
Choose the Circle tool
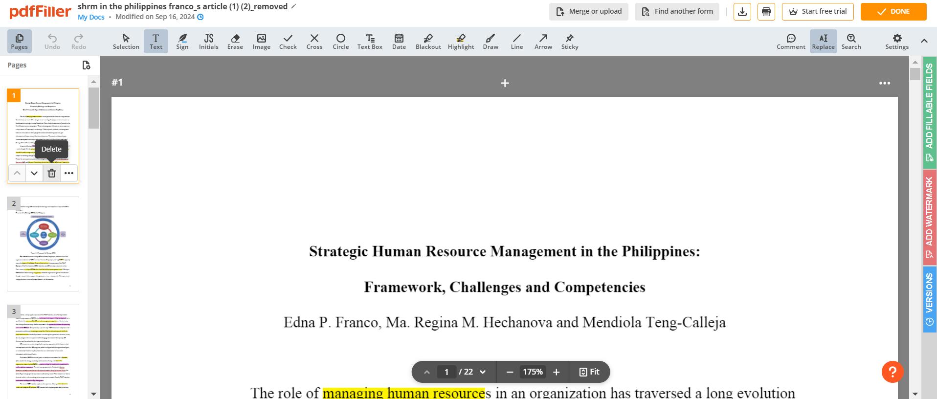[x=341, y=41]
